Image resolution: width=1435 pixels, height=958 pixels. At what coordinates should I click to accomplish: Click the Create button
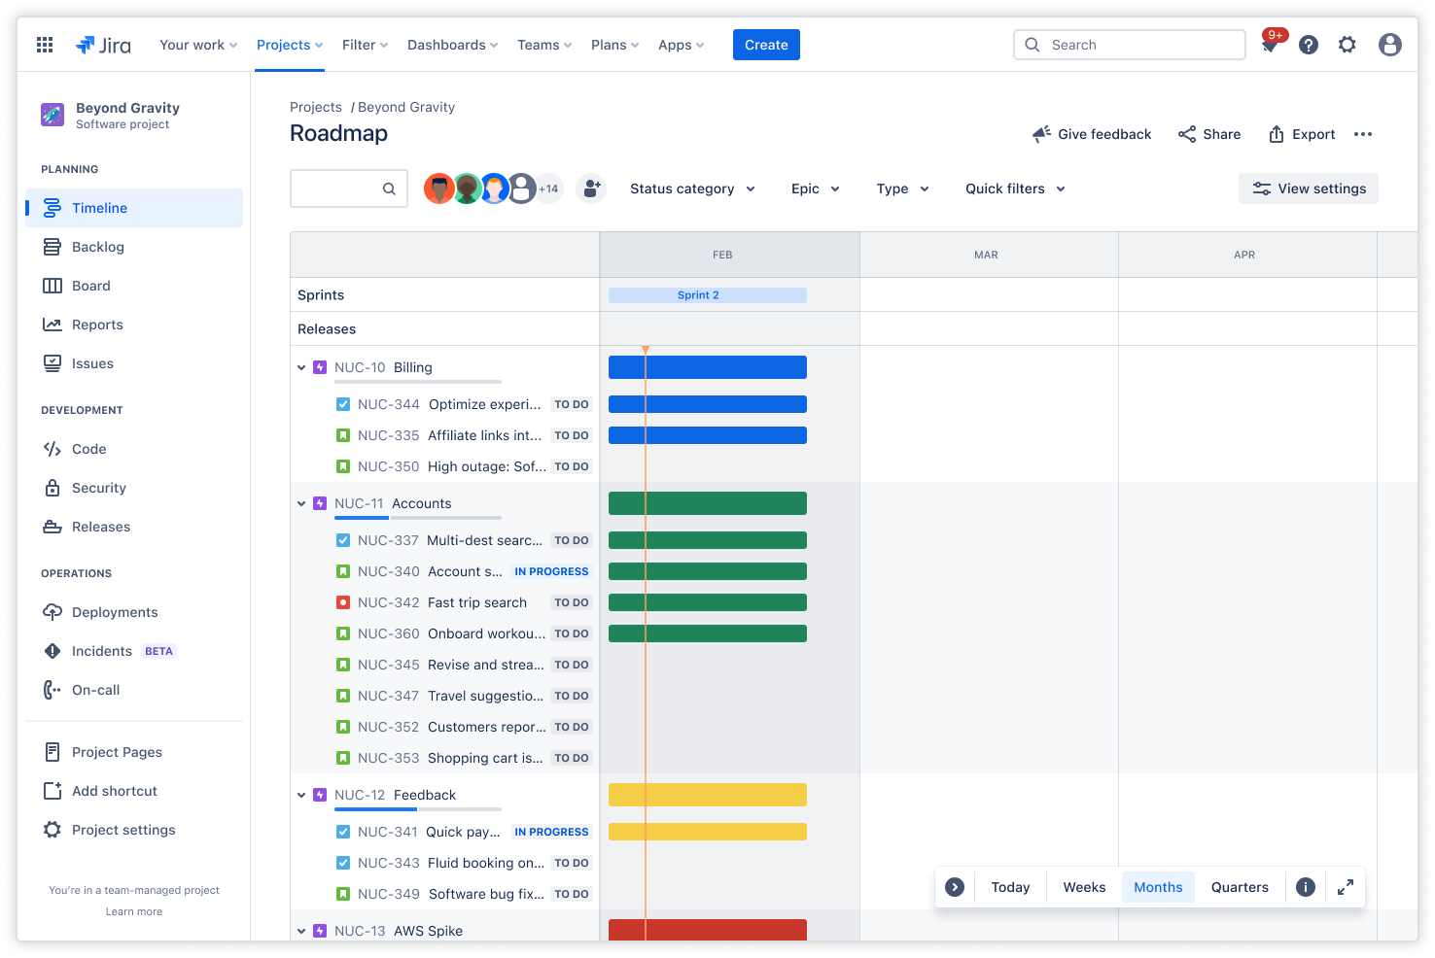tap(766, 45)
